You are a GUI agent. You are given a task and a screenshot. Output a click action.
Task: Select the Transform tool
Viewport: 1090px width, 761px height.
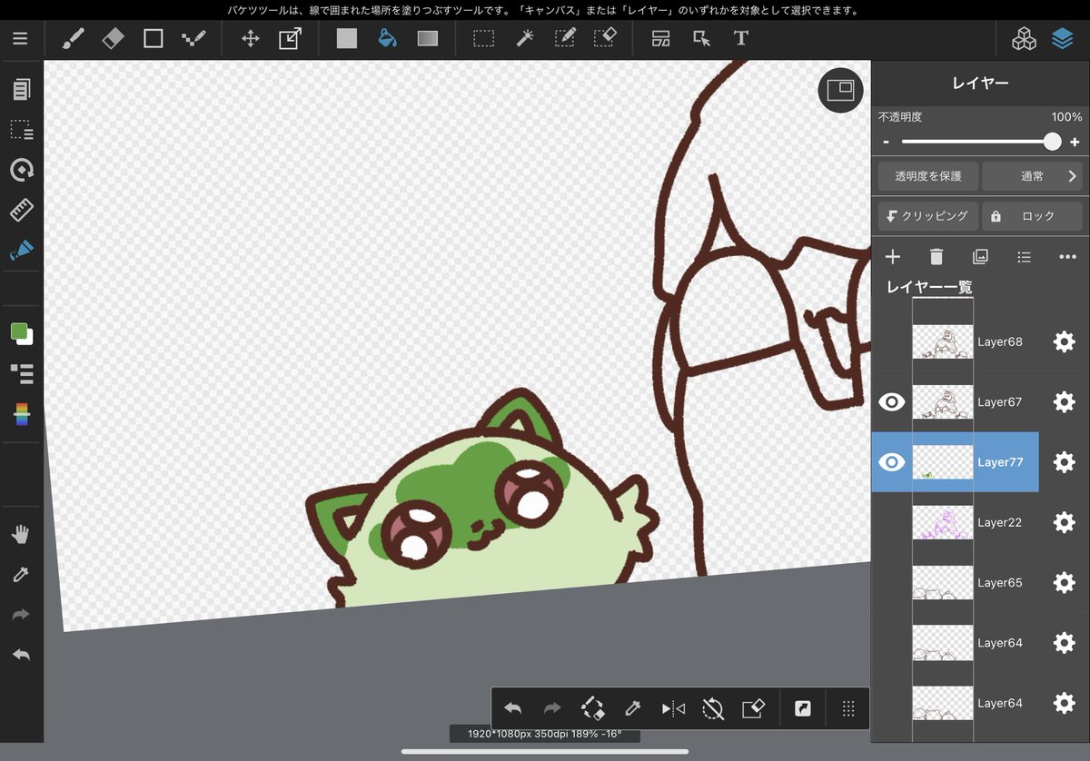[x=290, y=39]
